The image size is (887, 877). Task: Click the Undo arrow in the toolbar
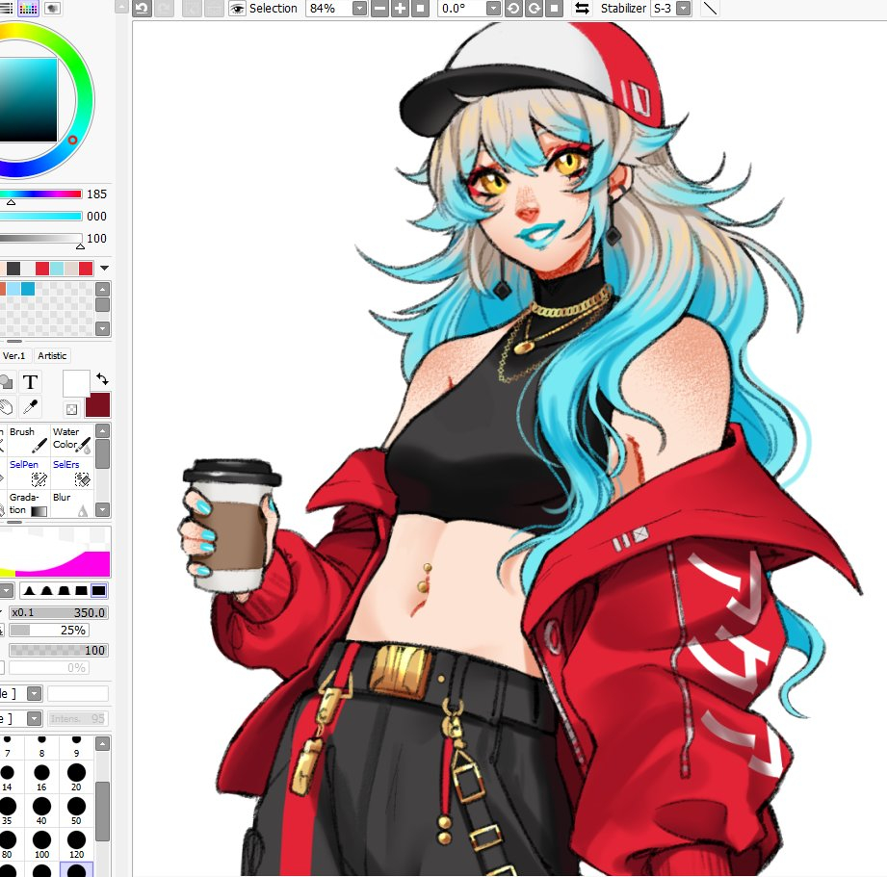[142, 9]
